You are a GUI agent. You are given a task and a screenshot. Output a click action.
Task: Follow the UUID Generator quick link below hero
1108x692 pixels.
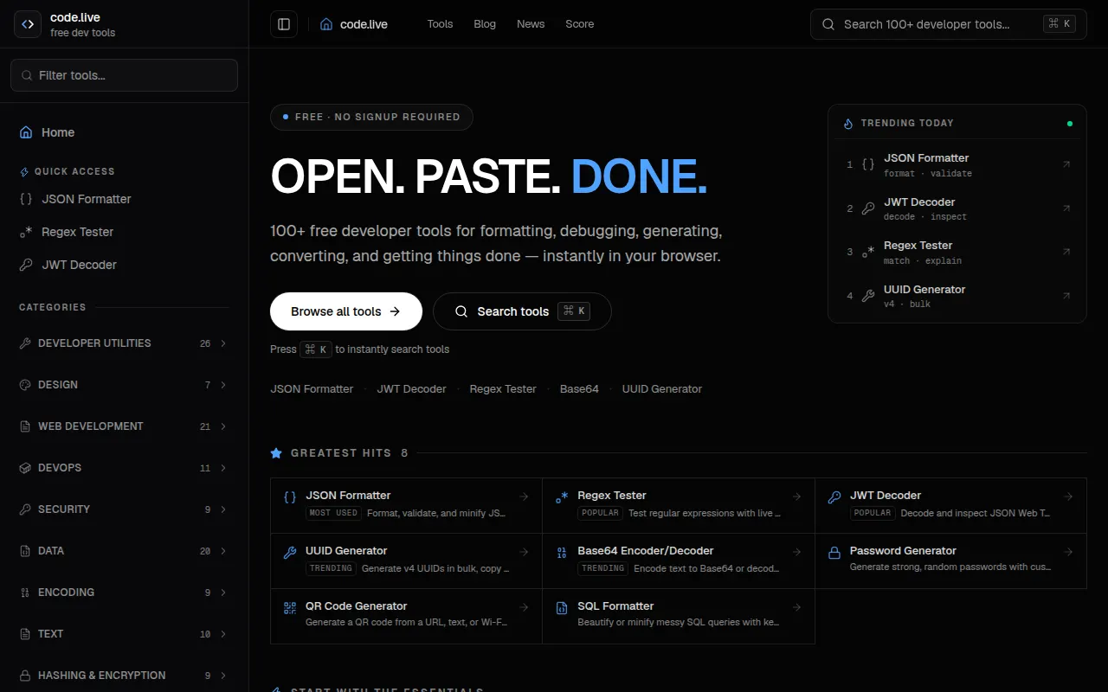662,389
